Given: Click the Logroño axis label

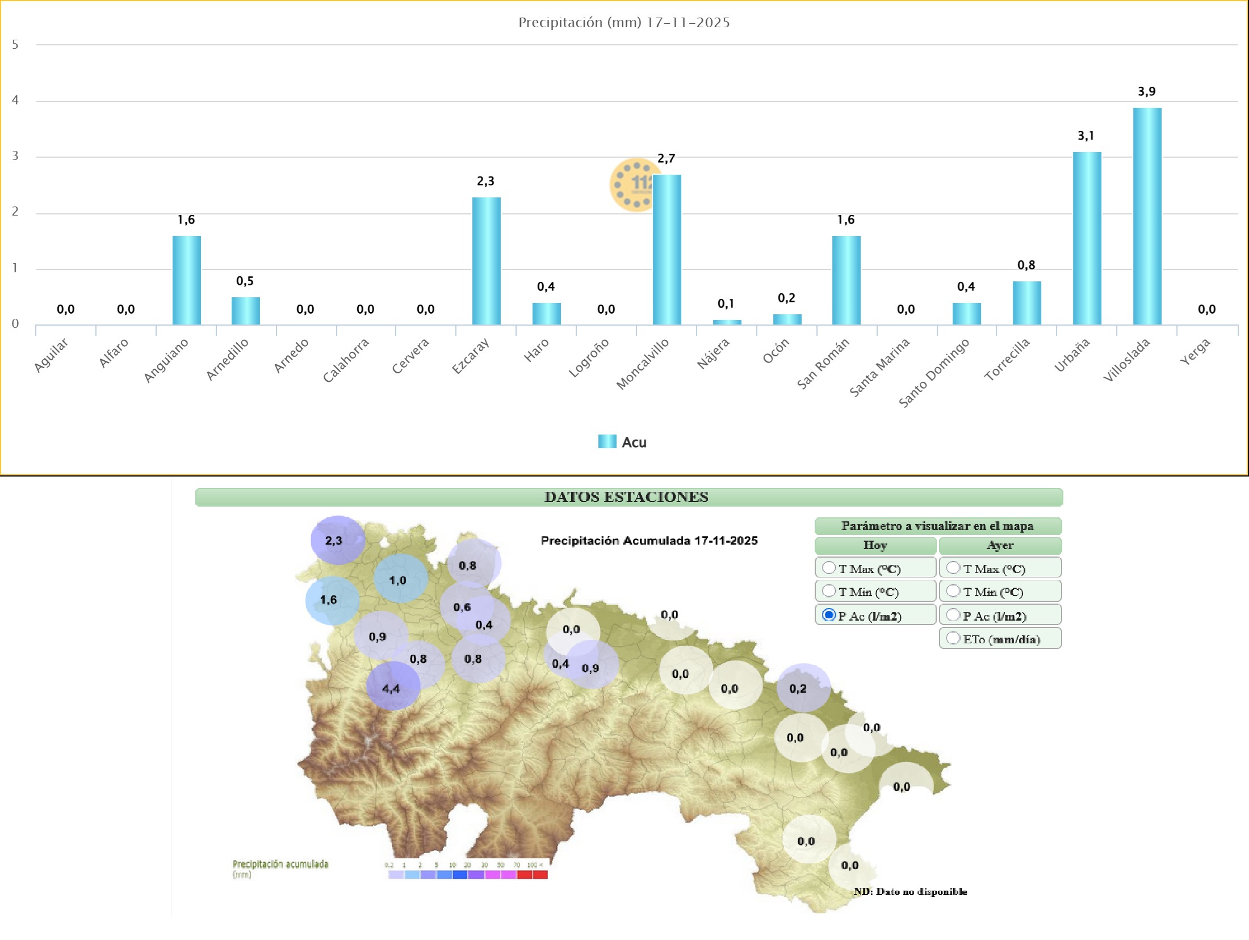Looking at the screenshot, I should tap(589, 357).
